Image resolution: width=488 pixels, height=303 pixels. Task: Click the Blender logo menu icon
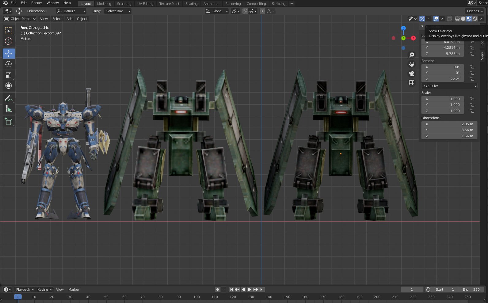[x=5, y=3]
